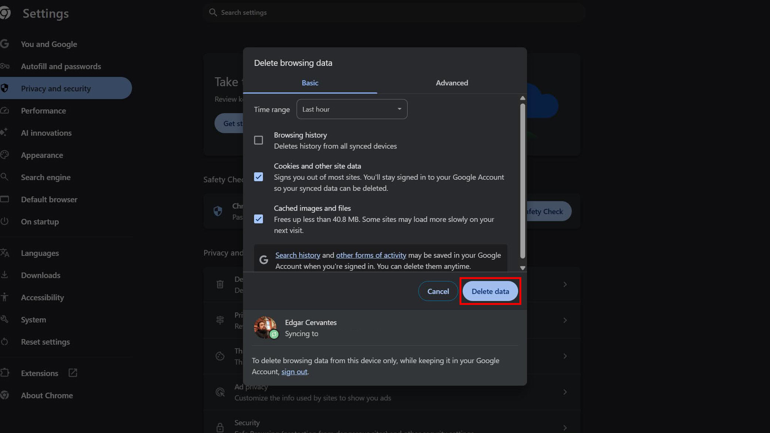This screenshot has height=433, width=770.
Task: Uncheck Cached images and files checkbox
Action: [259, 219]
